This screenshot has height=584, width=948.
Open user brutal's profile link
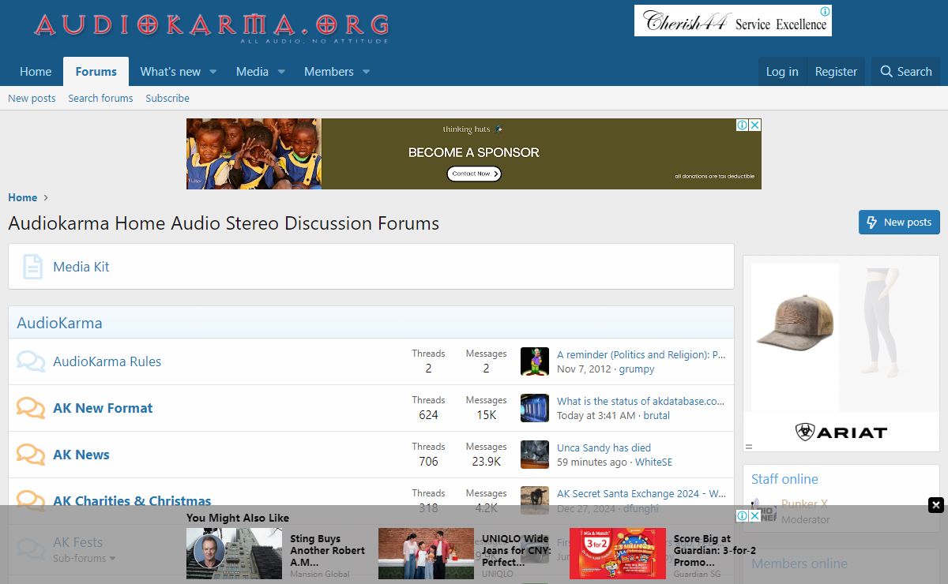click(656, 415)
